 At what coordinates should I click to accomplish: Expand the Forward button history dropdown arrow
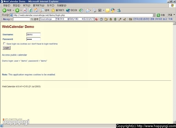click(x=21, y=10)
